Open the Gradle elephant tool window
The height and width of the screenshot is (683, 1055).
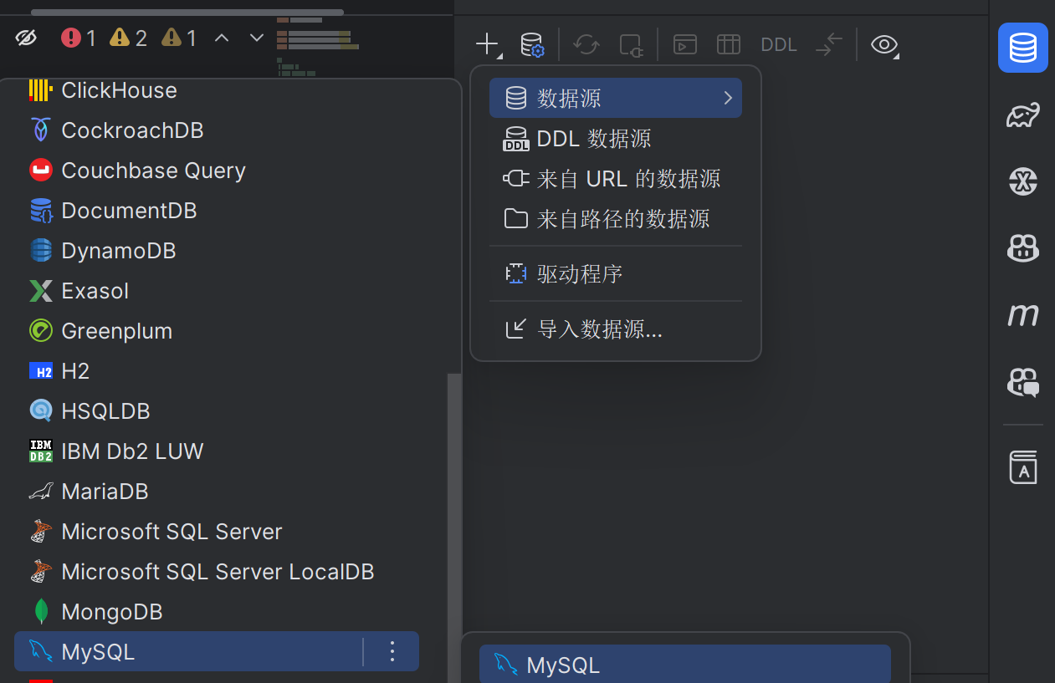1022,115
